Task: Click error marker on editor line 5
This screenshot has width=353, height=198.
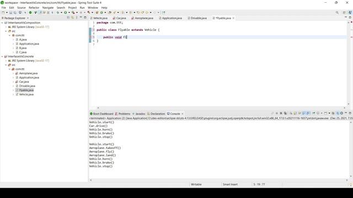Action: (90, 37)
